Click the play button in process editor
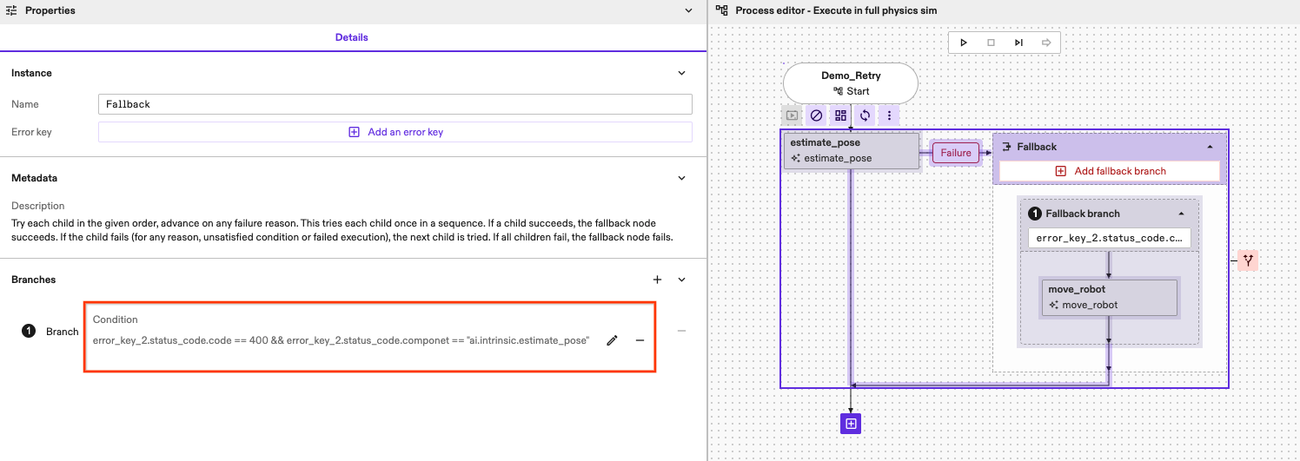Image resolution: width=1300 pixels, height=461 pixels. click(964, 43)
